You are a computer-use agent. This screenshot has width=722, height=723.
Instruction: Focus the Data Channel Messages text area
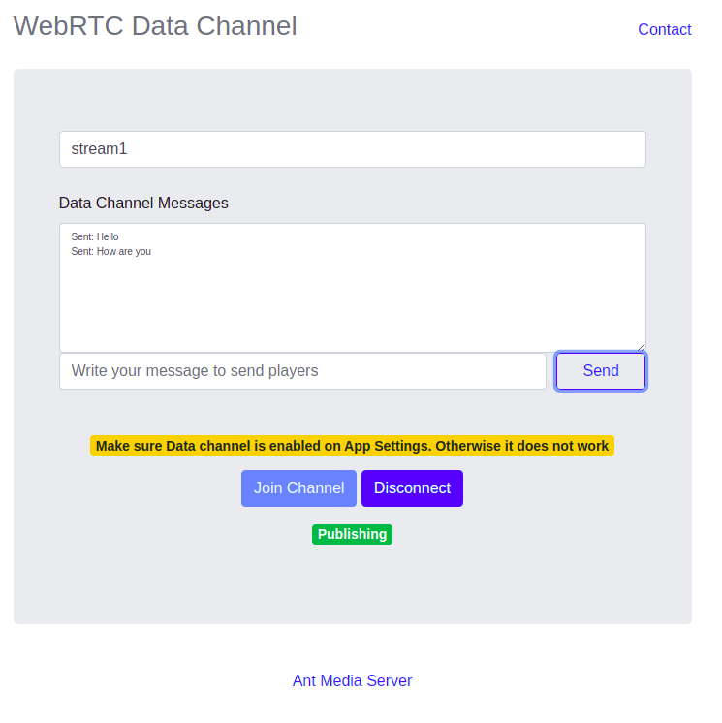352,288
